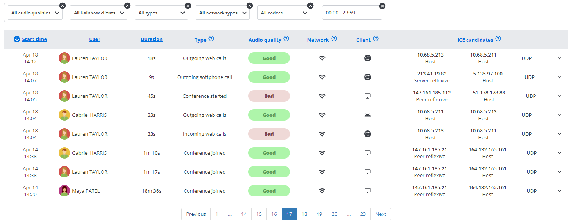Sort the table by User column
This screenshot has width=573, height=223.
(95, 39)
